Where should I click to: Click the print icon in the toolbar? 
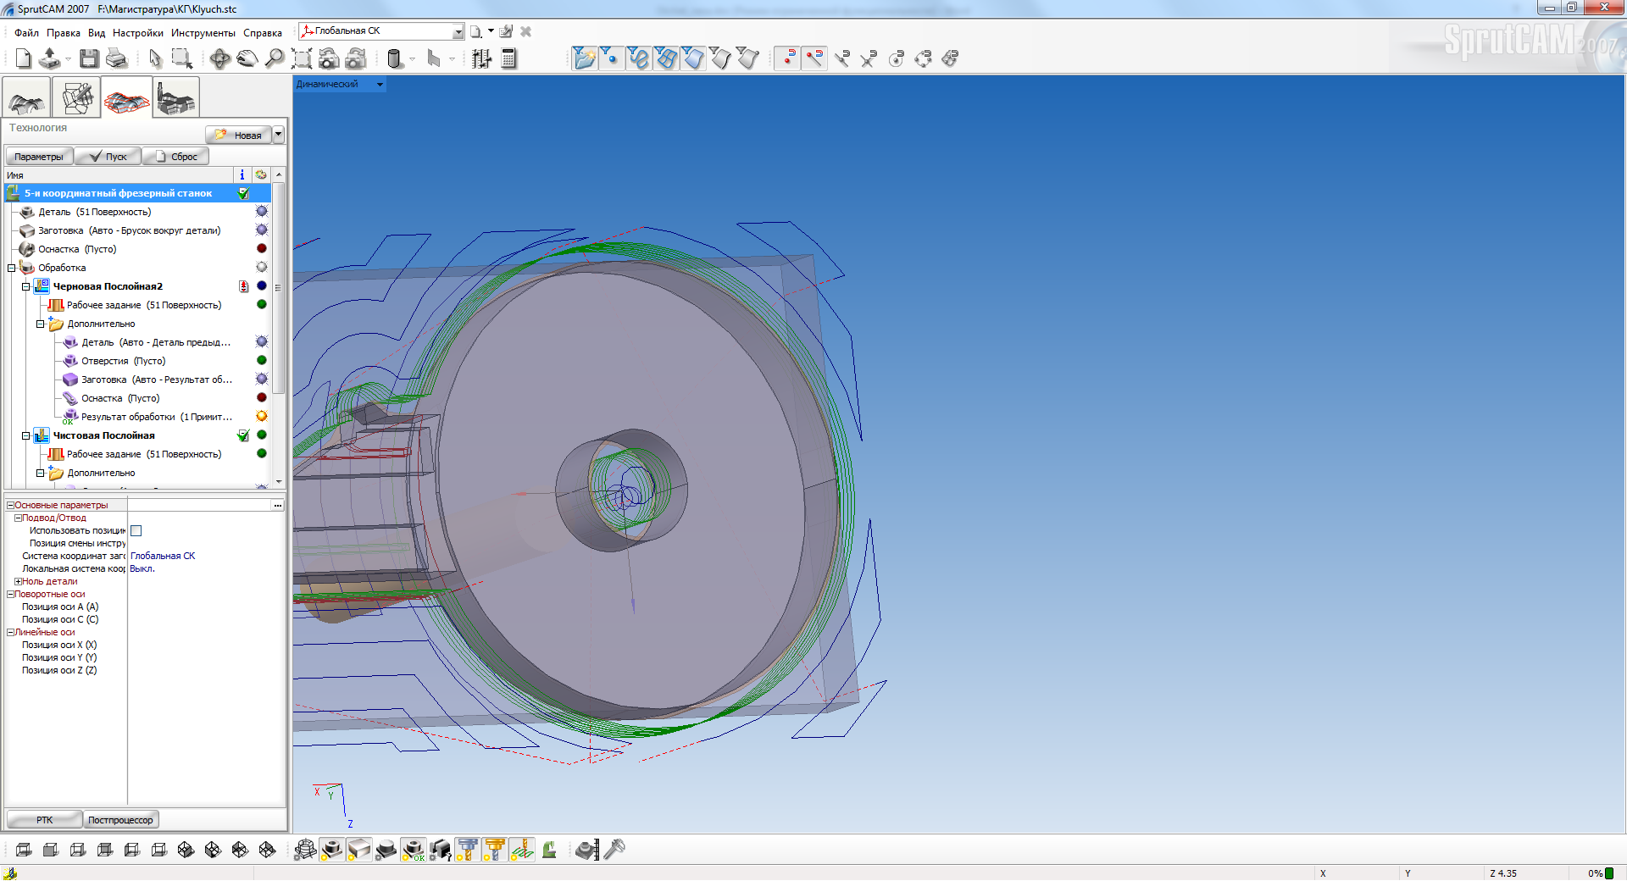[116, 58]
